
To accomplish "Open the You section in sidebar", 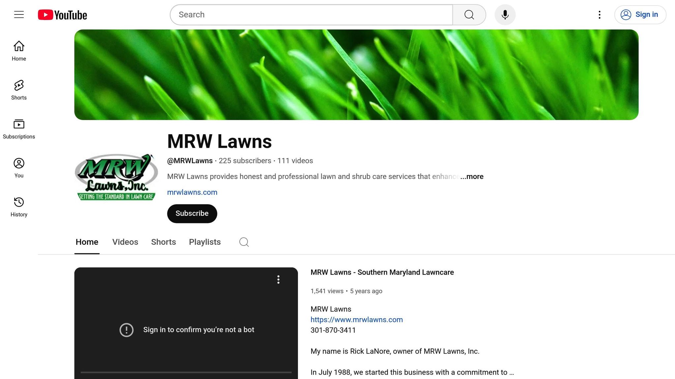I will pyautogui.click(x=19, y=168).
